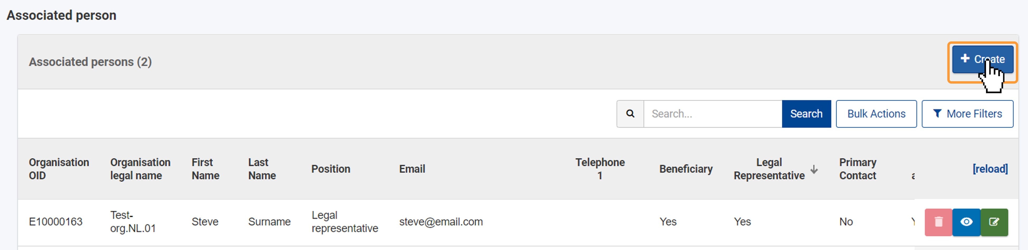Open the Bulk Actions menu
This screenshot has width=1028, height=250.
(x=876, y=114)
